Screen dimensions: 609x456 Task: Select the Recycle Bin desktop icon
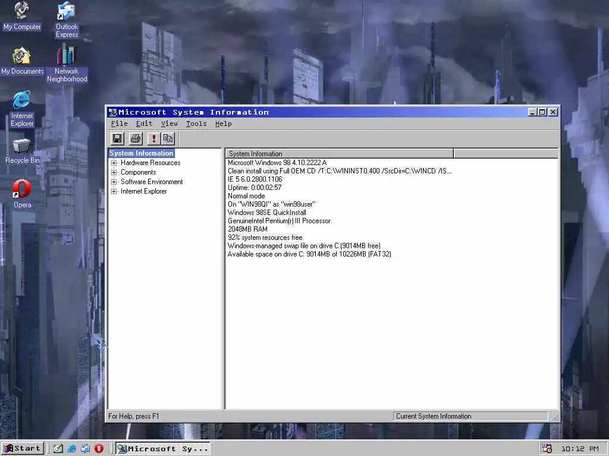click(x=22, y=151)
